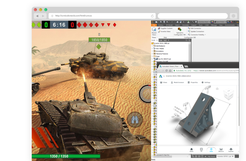Open Supplier Content in the Web panel
The image size is (246, 161).
pos(165,28)
